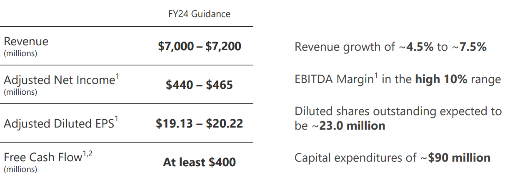Click the (millions) unit under Revenue

tap(20, 54)
